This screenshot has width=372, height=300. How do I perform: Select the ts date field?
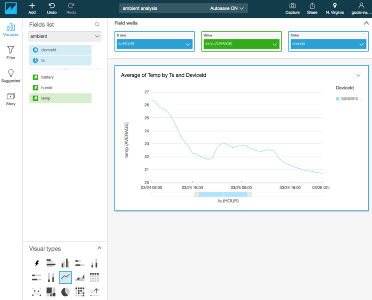(x=60, y=61)
